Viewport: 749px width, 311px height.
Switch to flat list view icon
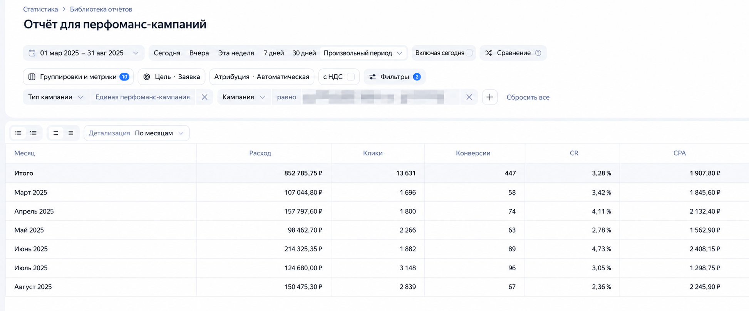[x=18, y=133]
